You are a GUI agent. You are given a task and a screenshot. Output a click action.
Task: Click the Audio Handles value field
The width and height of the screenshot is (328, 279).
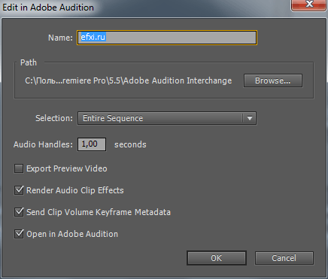point(92,144)
